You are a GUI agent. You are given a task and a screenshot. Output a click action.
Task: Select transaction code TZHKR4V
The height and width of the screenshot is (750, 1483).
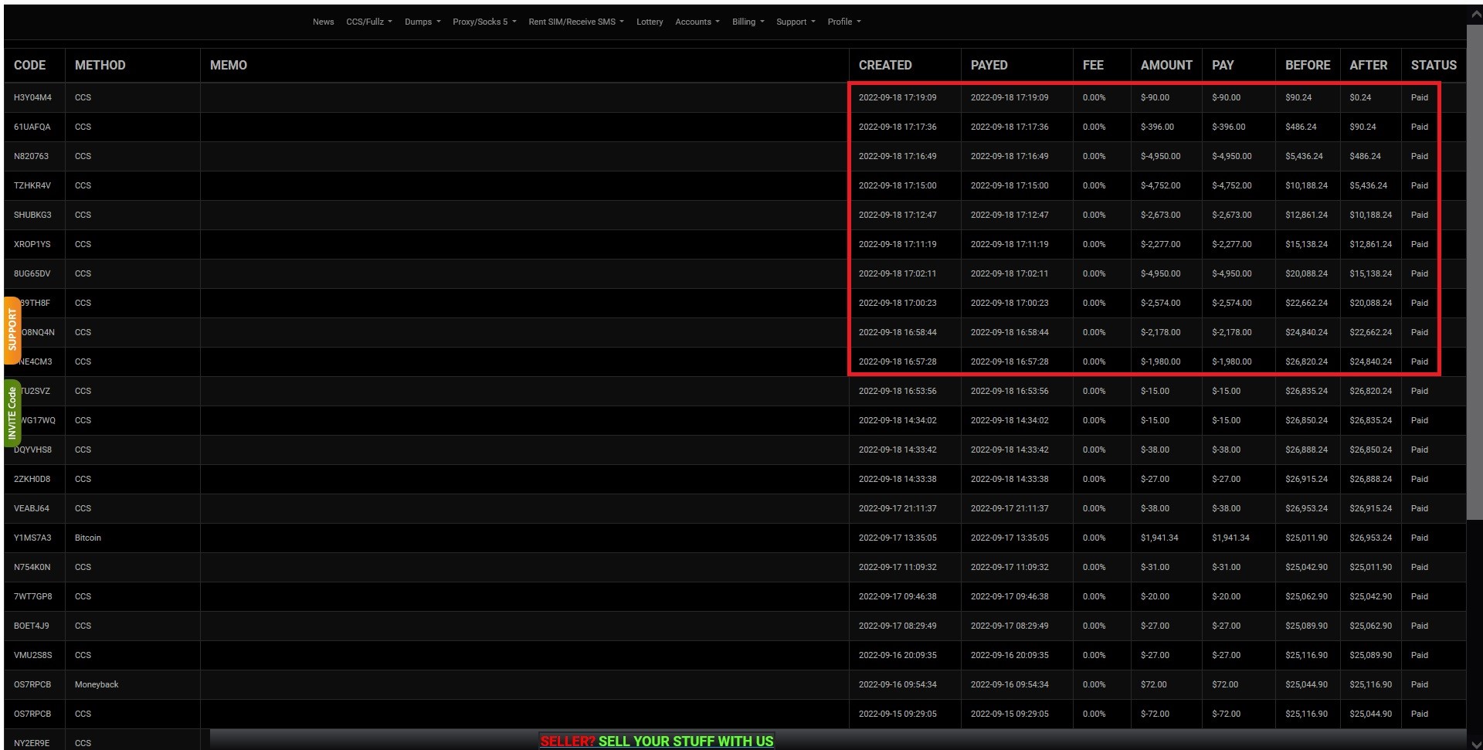click(x=32, y=185)
